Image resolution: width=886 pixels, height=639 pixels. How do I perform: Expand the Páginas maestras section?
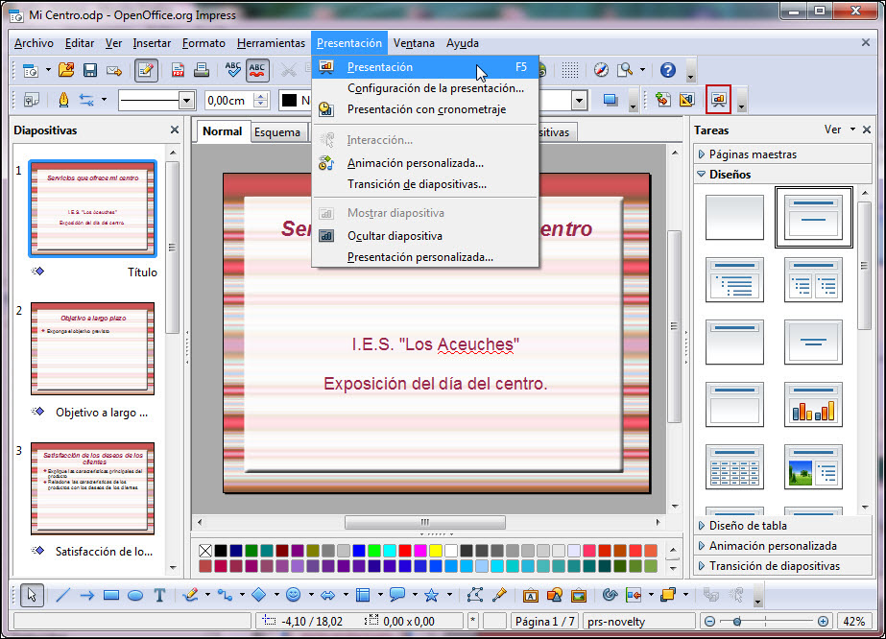782,154
